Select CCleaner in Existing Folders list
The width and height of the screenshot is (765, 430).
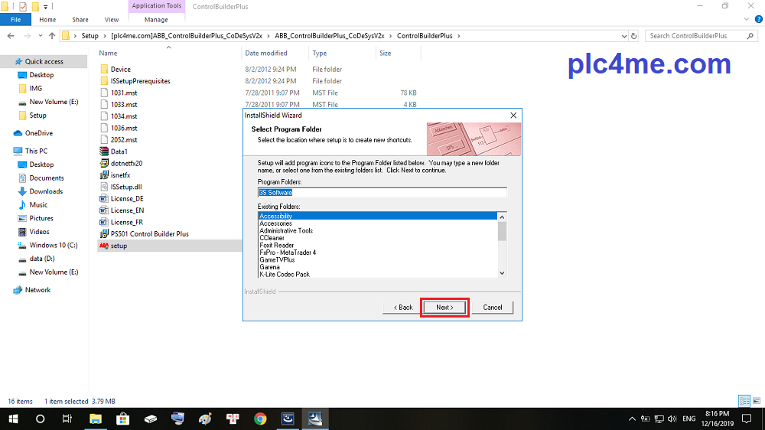(378, 238)
